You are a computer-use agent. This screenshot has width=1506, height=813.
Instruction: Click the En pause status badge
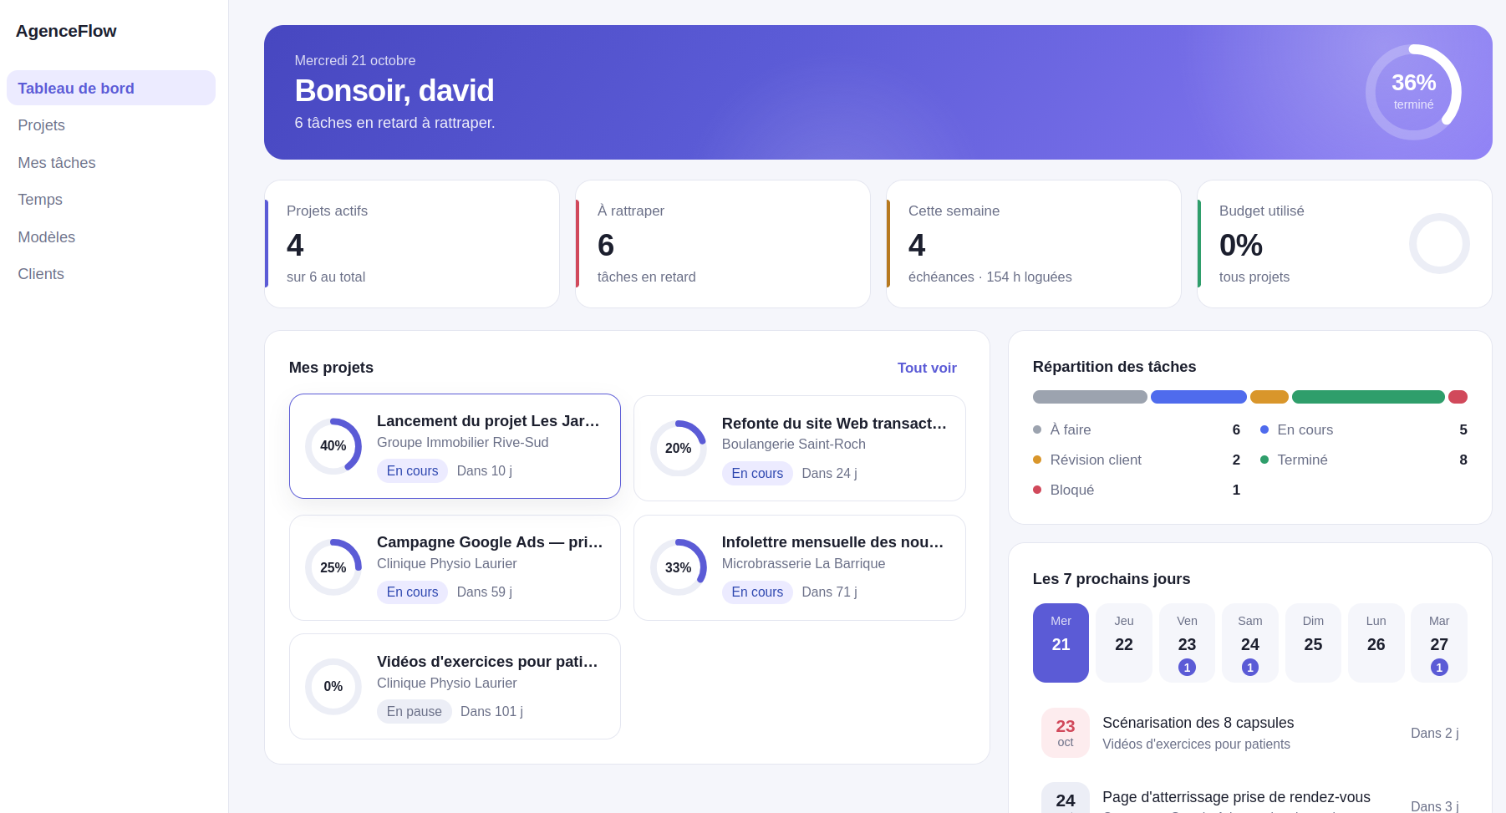point(415,711)
